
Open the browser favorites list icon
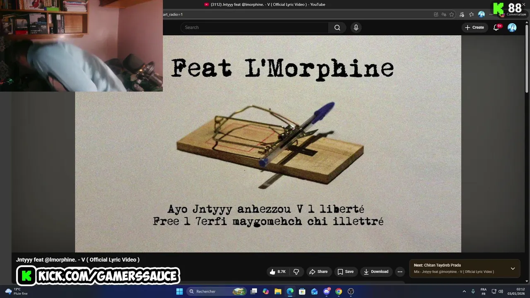click(471, 14)
